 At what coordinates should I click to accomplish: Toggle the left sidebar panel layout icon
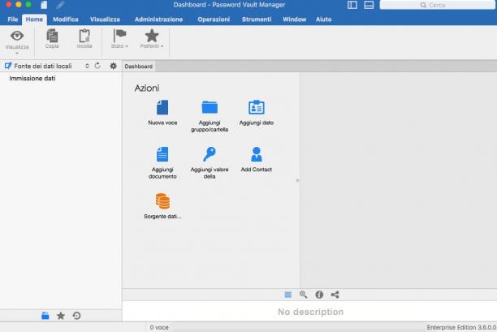click(x=352, y=5)
